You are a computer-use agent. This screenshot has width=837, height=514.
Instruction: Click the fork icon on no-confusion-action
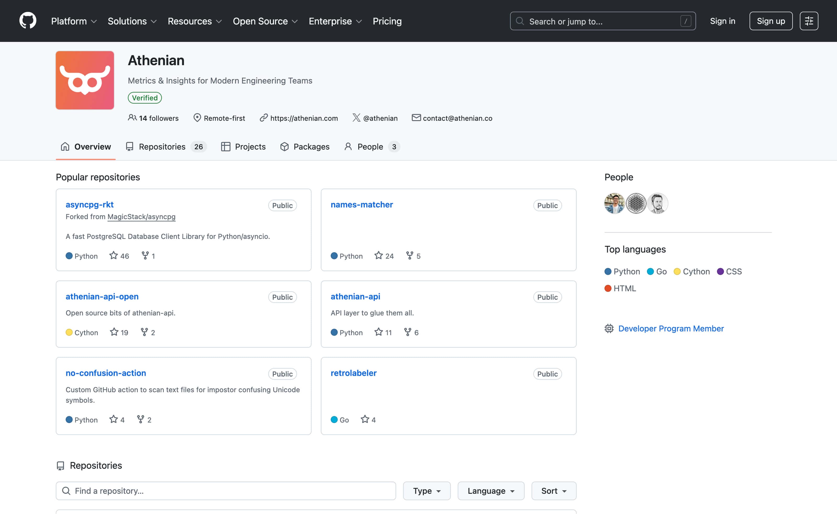tap(141, 419)
